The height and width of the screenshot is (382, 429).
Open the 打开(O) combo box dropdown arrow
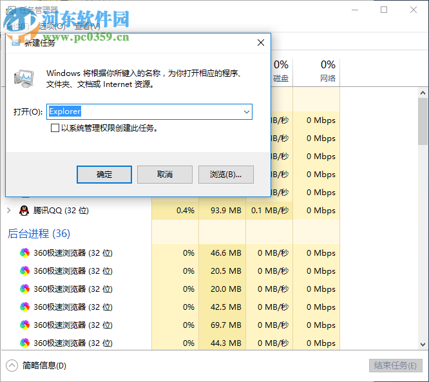pos(247,111)
